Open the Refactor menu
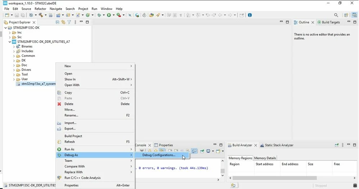 coord(40,9)
